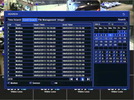Image resolution: width=134 pixels, height=100 pixels.
Task: Uncheck channel 12 checkbox
Action: click(x=121, y=58)
